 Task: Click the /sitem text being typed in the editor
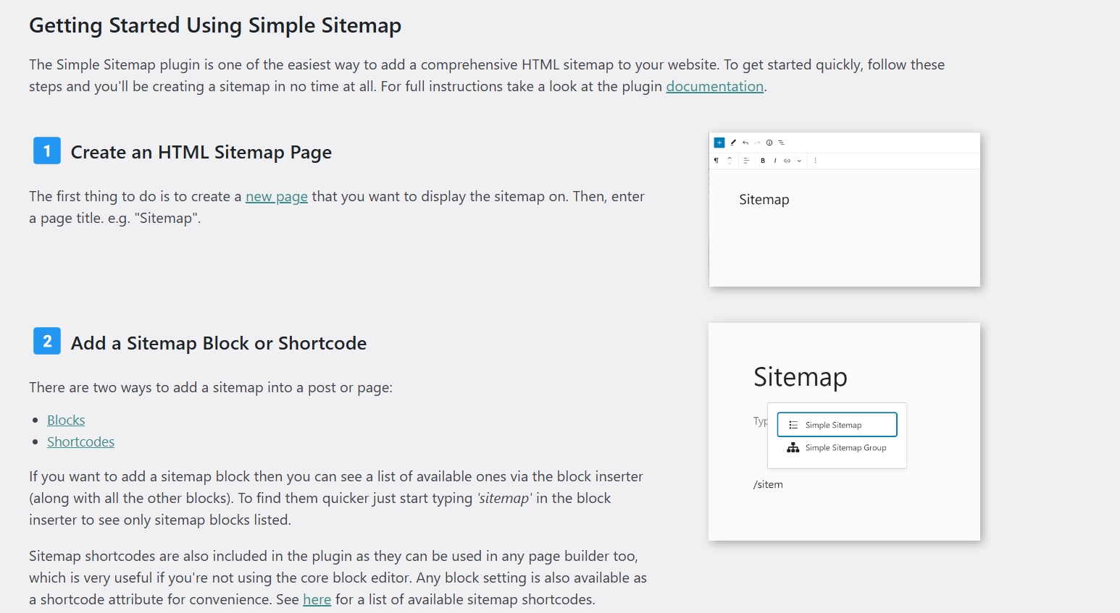768,484
